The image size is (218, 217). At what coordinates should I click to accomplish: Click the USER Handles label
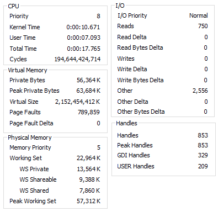click(x=136, y=166)
